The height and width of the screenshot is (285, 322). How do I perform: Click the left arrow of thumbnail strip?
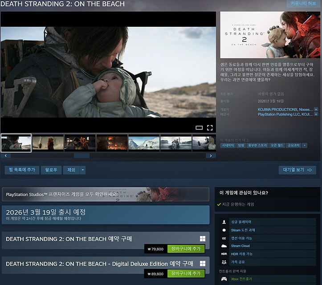pyautogui.click(x=5, y=156)
